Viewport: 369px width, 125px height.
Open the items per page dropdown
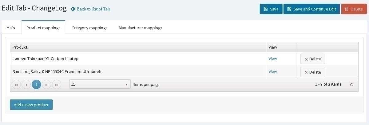[x=100, y=84]
